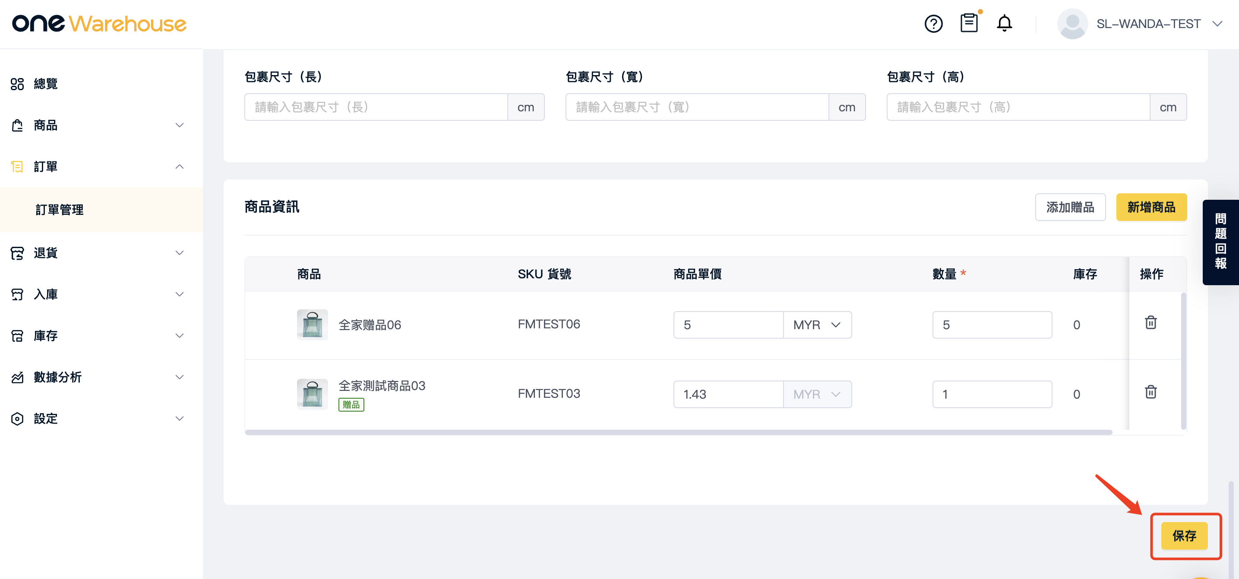Click the 總覽 overview icon in sidebar
Screen dimensions: 1239x579
pyautogui.click(x=17, y=84)
